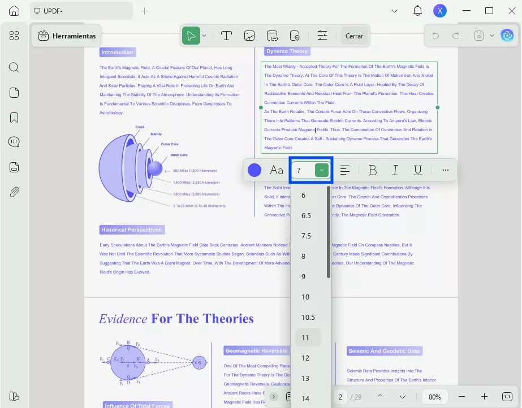Screen dimensions: 522x408
Task: Open text alignment options
Action: point(345,170)
